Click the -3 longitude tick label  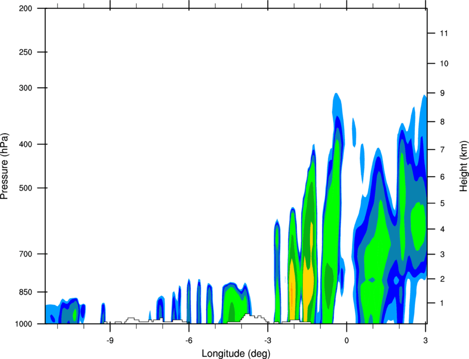(x=268, y=340)
